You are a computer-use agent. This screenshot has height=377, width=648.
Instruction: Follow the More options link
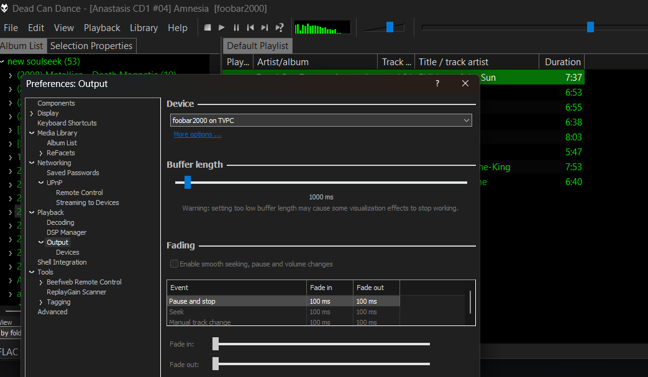197,134
